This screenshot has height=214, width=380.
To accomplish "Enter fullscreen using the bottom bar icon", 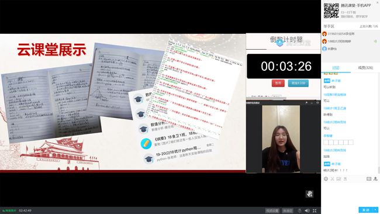I will (315, 210).
